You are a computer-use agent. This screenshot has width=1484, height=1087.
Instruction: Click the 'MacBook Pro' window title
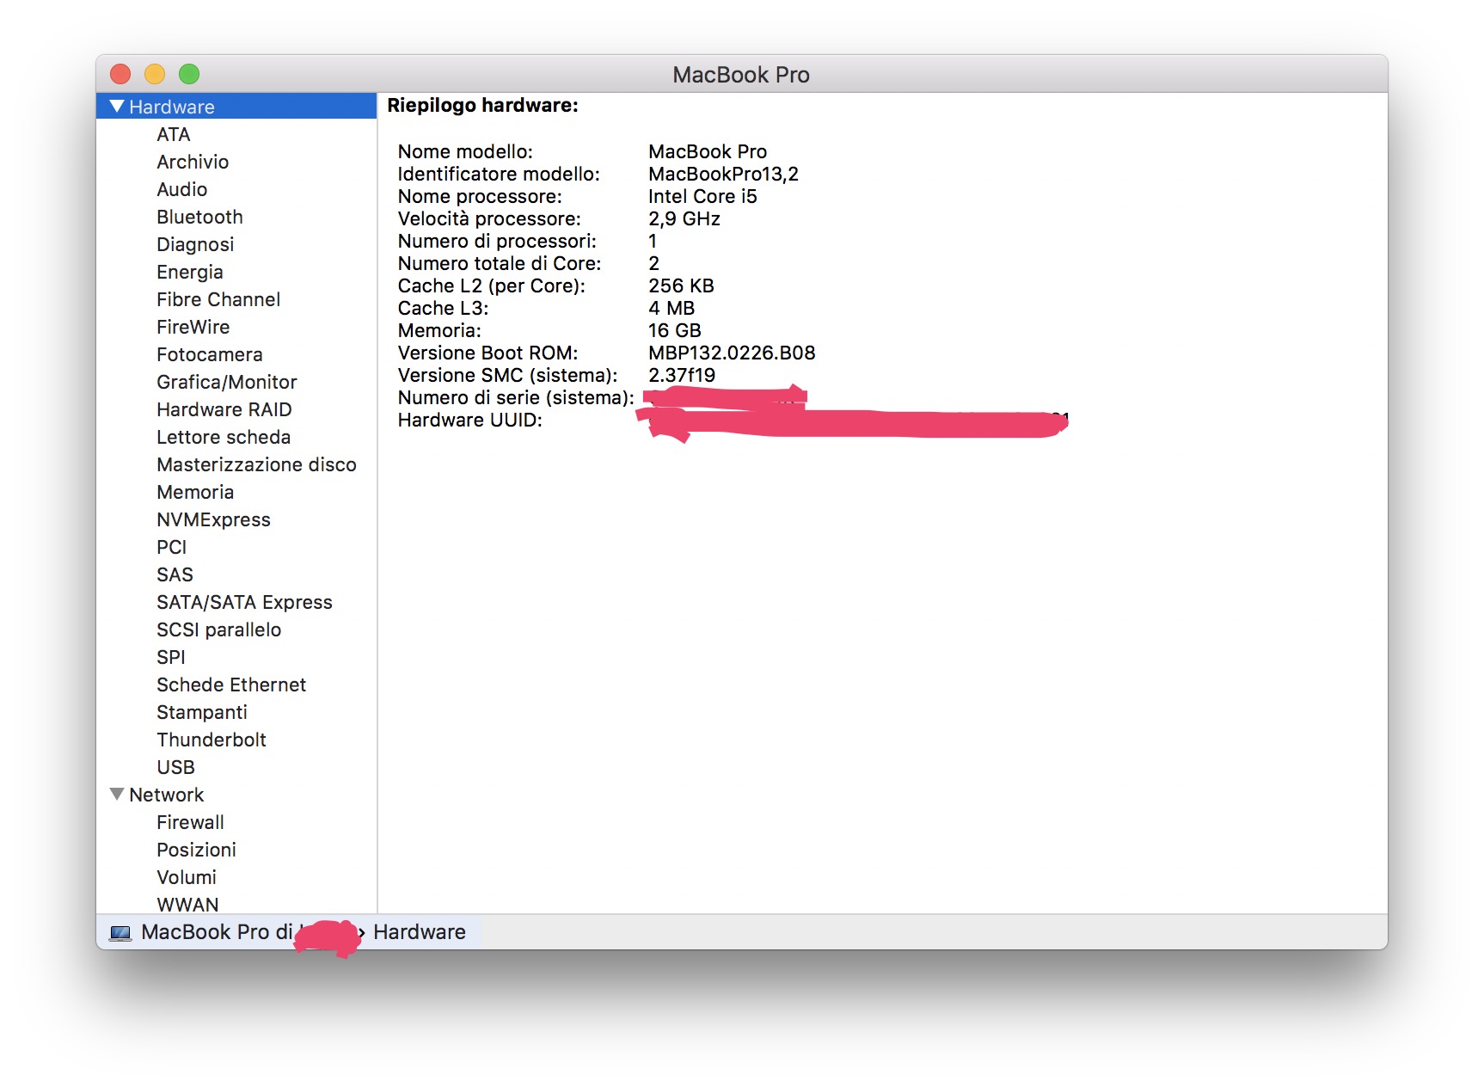coord(741,75)
